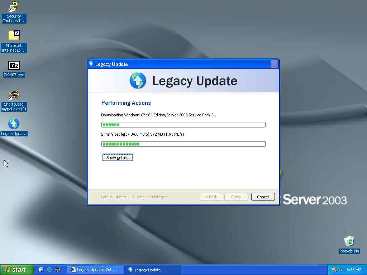Click the disabled Close button

pyautogui.click(x=236, y=197)
